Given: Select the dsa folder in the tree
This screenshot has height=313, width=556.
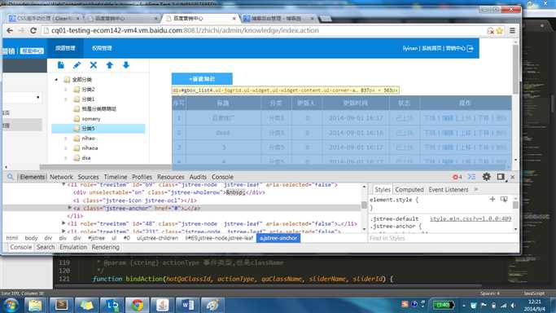Looking at the screenshot, I should pyautogui.click(x=82, y=158).
